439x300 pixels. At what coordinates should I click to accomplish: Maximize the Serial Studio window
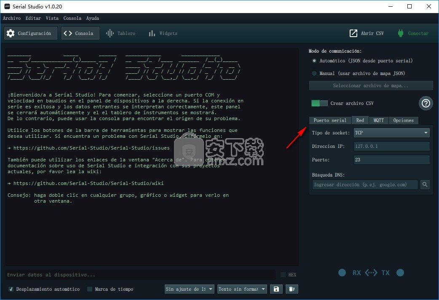click(410, 6)
